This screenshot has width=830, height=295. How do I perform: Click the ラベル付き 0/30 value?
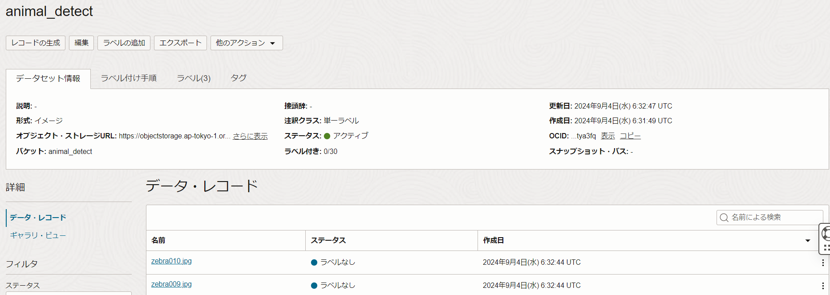pos(330,151)
